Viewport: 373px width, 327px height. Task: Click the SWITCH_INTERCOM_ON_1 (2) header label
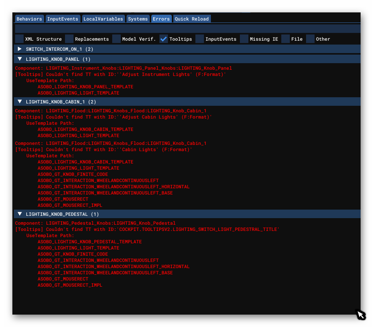(x=60, y=49)
